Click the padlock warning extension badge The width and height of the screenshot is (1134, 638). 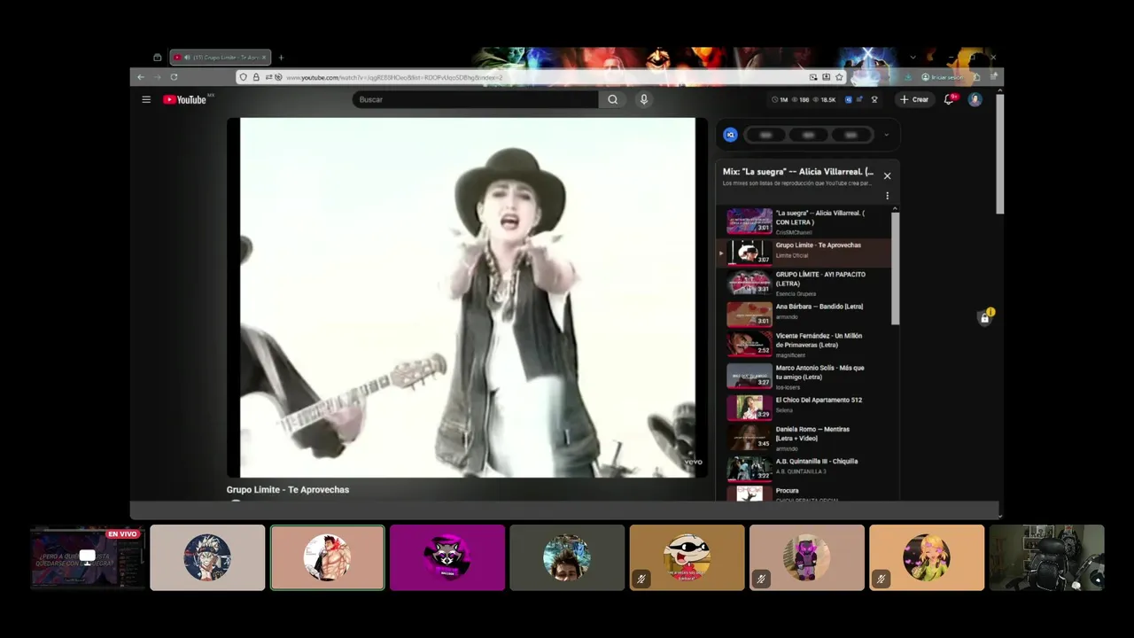pyautogui.click(x=985, y=316)
